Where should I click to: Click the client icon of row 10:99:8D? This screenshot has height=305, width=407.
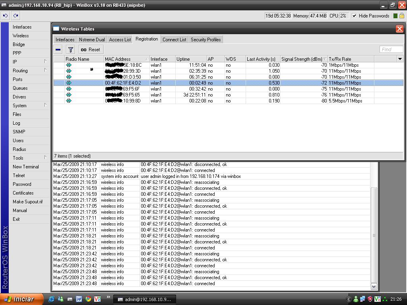[68, 101]
